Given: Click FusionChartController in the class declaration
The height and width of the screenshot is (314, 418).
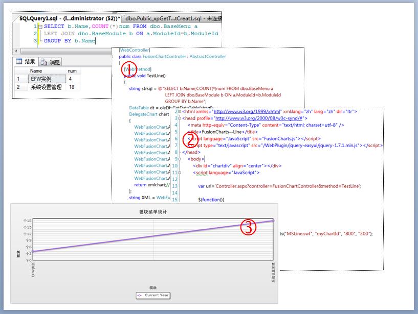Looking at the screenshot, I should click(164, 56).
